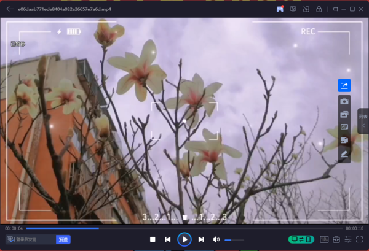Mute the audio with speaker icon
The width and height of the screenshot is (369, 251).
point(216,239)
